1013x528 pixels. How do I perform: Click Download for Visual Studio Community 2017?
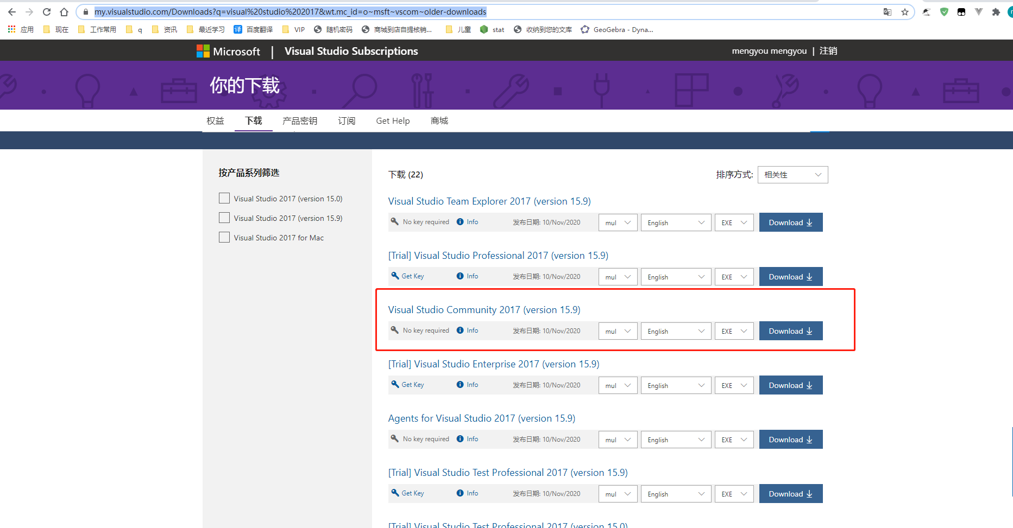tap(790, 330)
